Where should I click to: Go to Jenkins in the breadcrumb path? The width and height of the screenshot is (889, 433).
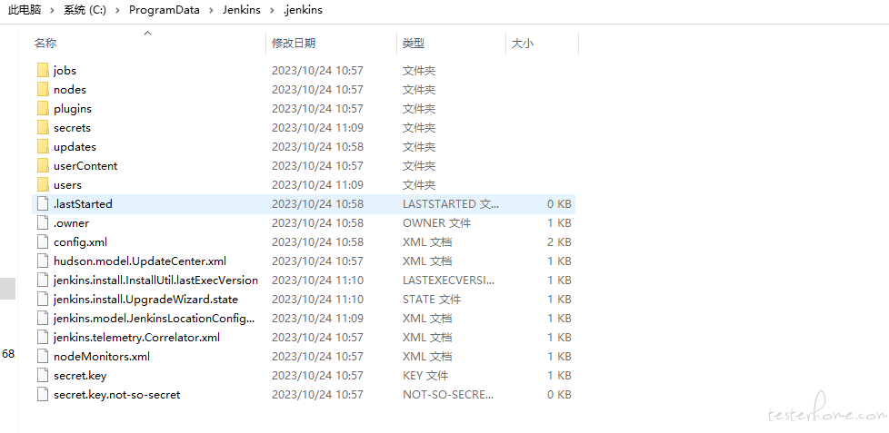(x=241, y=10)
